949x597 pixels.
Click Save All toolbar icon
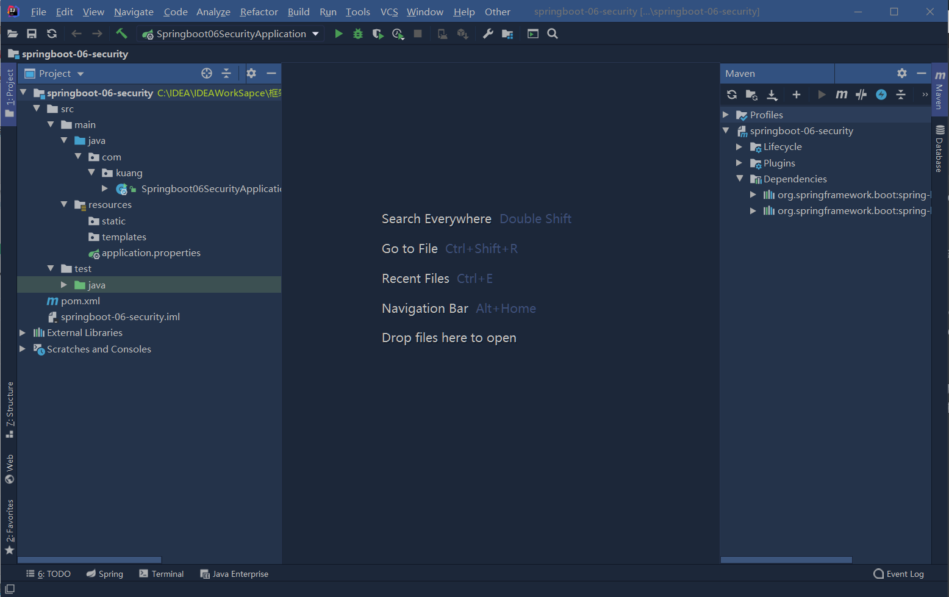pos(32,34)
